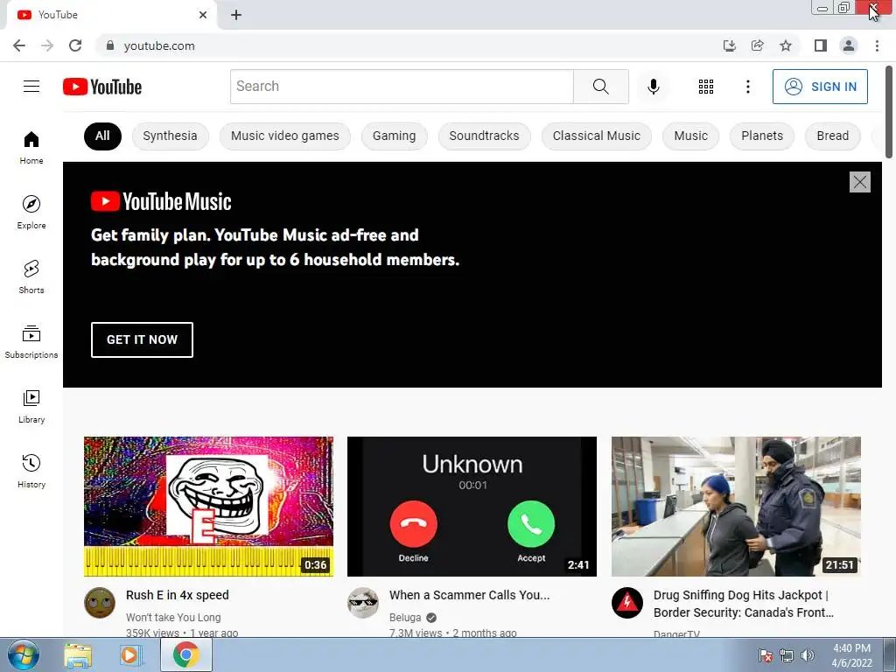896x672 pixels.
Task: Open Windows Explorer from taskbar
Action: (78, 655)
